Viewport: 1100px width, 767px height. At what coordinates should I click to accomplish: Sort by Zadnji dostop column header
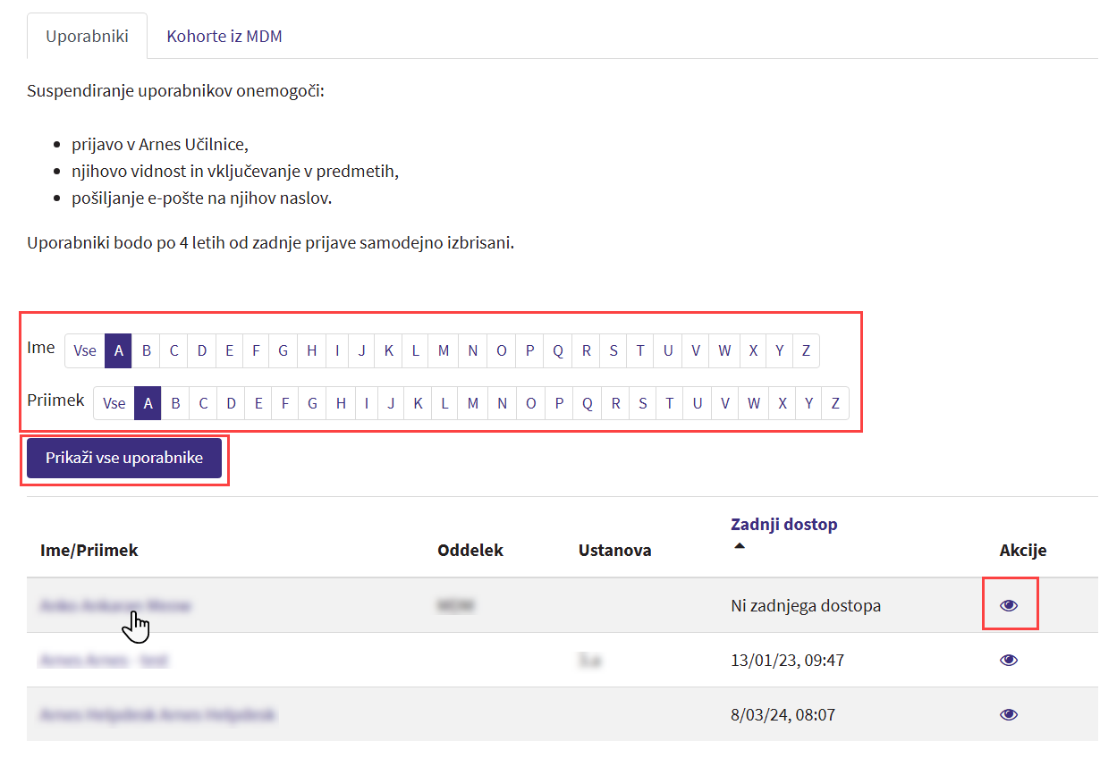(784, 524)
